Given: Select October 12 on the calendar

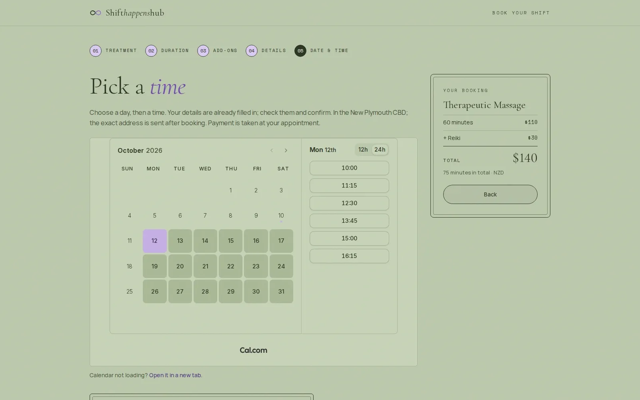Looking at the screenshot, I should 155,241.
